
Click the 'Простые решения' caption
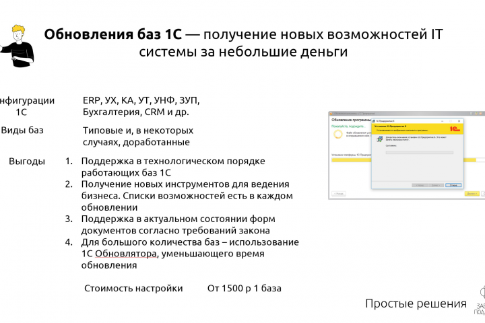416,303
